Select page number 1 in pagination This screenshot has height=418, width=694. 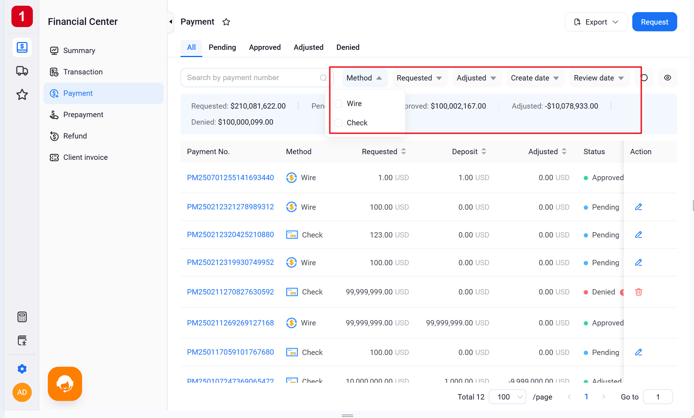[586, 397]
